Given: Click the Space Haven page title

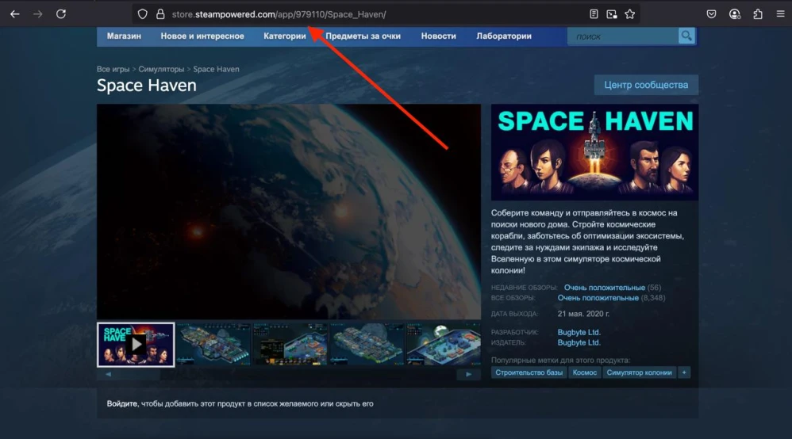Looking at the screenshot, I should [x=147, y=86].
